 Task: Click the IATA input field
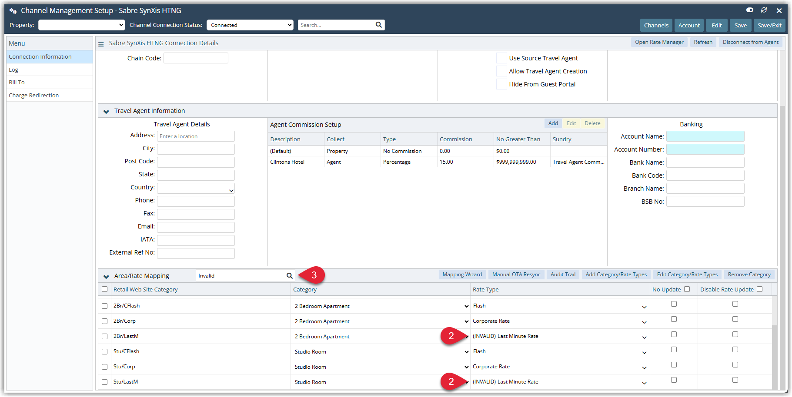click(196, 241)
